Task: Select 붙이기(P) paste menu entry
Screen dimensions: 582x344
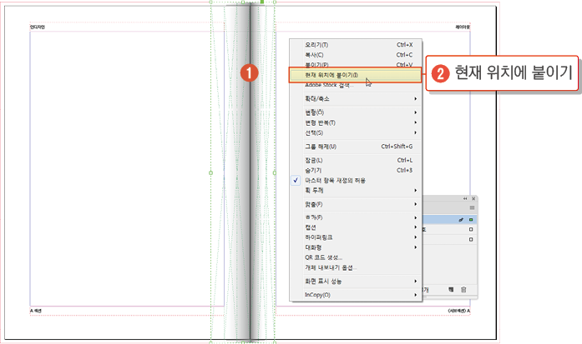Action: coord(356,64)
